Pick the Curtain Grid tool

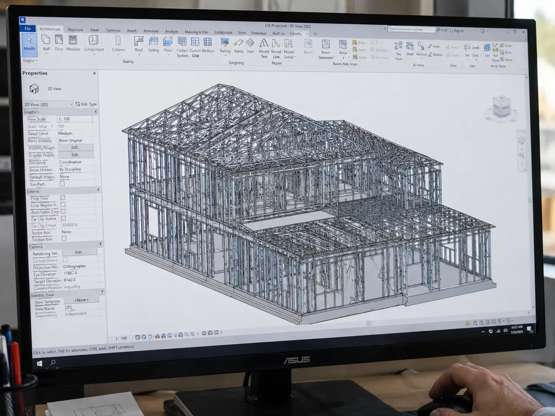point(195,47)
